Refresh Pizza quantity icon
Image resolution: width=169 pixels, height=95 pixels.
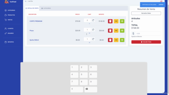pos(93,30)
